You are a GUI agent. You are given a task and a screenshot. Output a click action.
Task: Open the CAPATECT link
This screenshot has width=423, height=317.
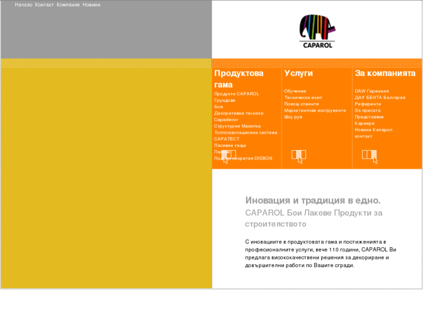click(x=226, y=139)
